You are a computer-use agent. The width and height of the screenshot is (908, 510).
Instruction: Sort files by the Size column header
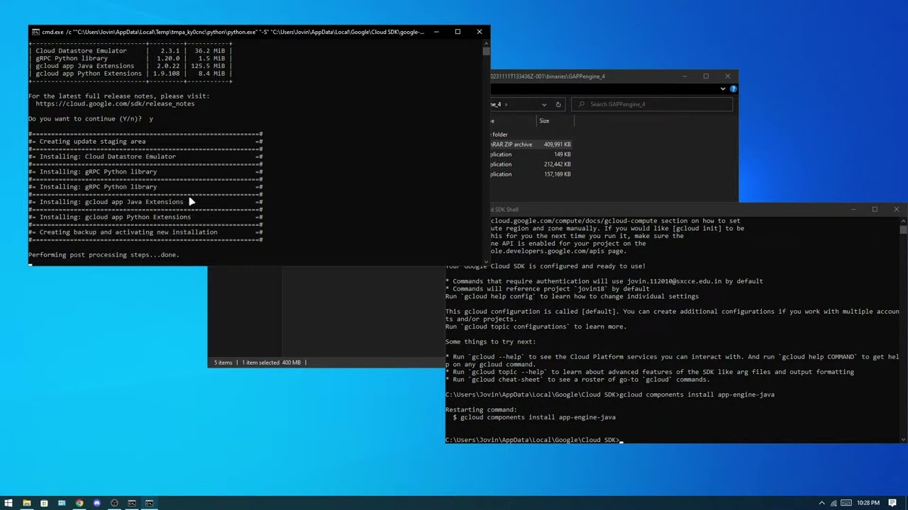(x=544, y=121)
